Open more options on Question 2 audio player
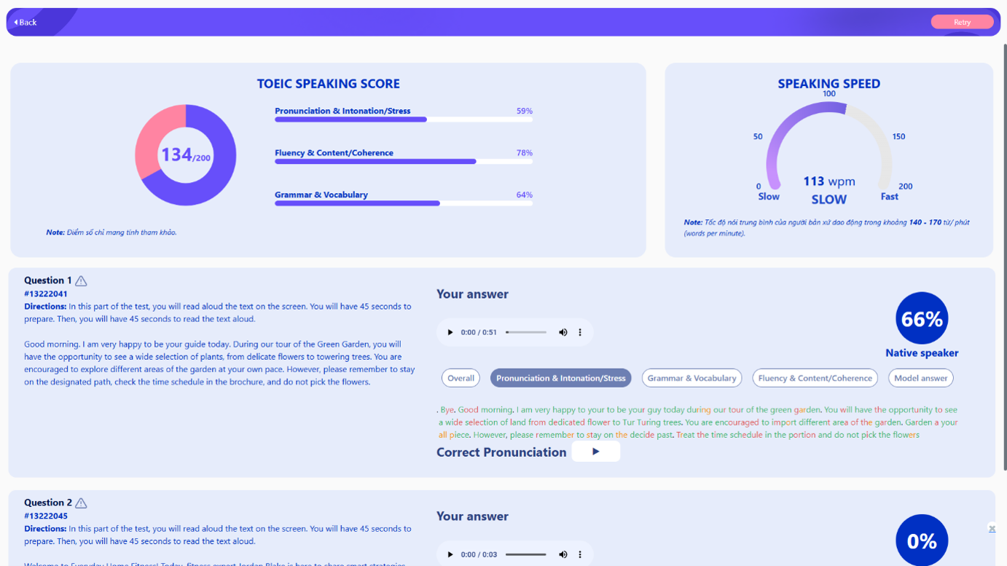This screenshot has width=1007, height=566. coord(580,554)
